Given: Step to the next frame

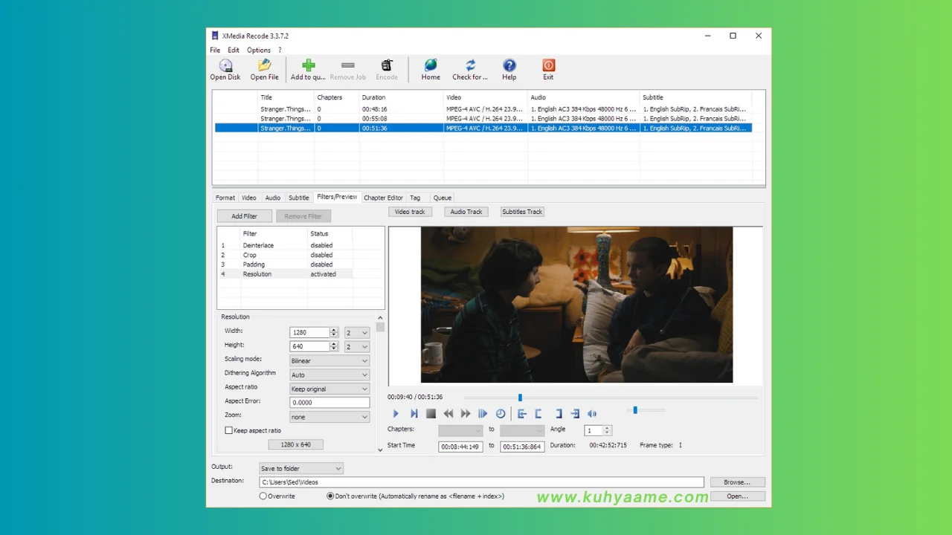Looking at the screenshot, I should [414, 414].
